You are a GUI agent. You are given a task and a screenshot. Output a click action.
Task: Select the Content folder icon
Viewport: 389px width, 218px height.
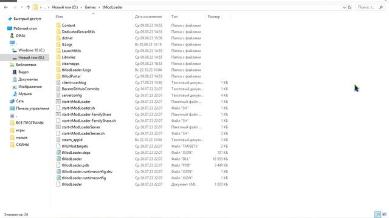coord(58,25)
